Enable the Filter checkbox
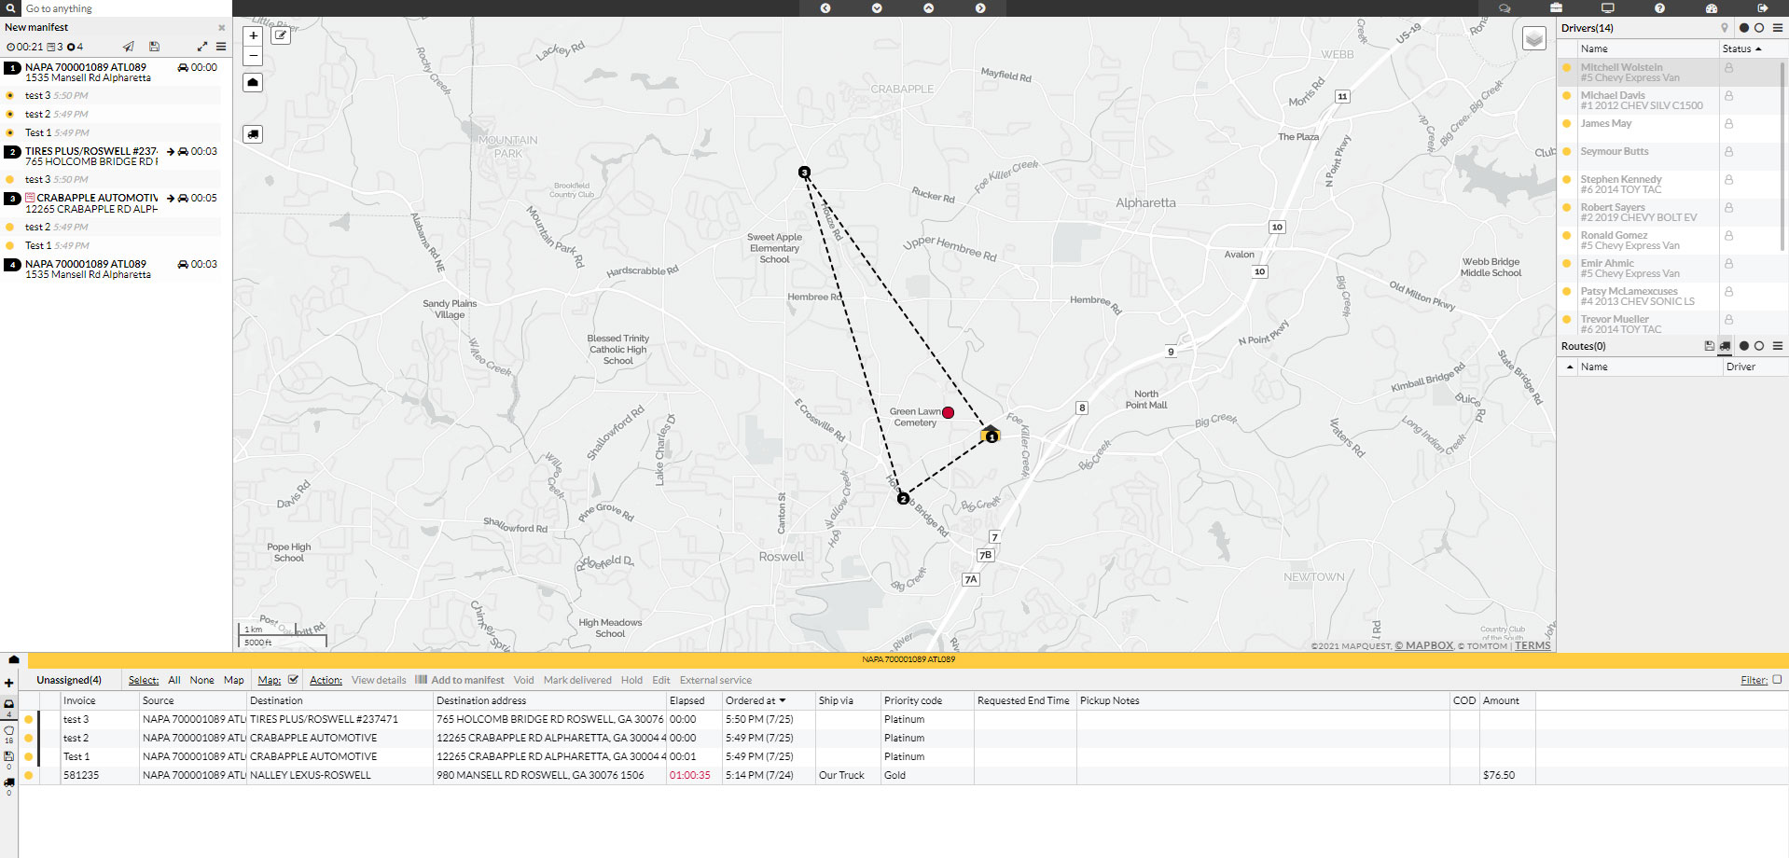Viewport: 1789px width, 858px height. (x=1776, y=680)
